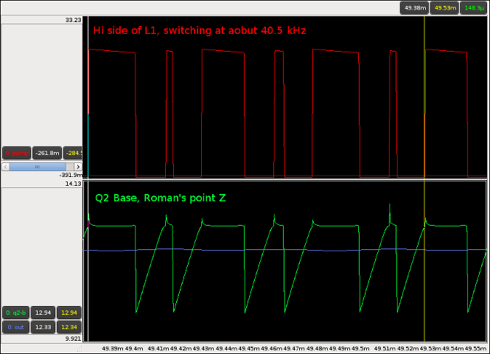Click the white 12.94 q2-b value

coord(43,312)
